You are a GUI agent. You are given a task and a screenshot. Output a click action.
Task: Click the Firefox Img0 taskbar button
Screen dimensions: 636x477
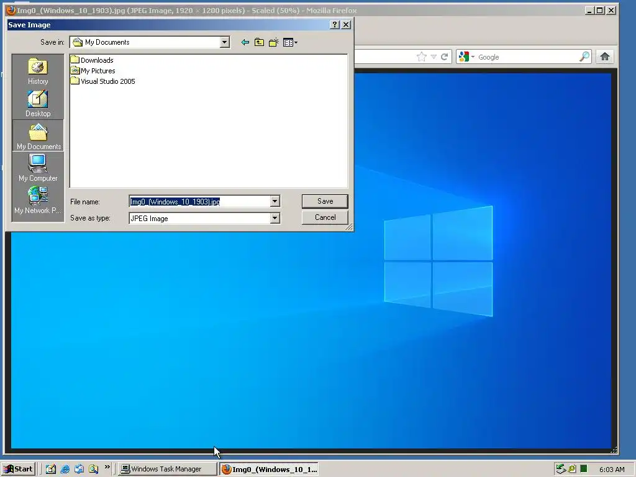(x=270, y=469)
